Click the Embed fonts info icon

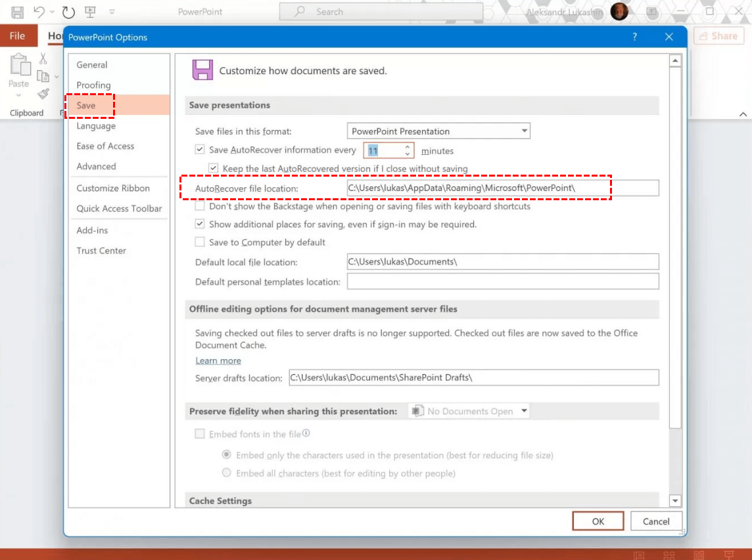(x=306, y=433)
